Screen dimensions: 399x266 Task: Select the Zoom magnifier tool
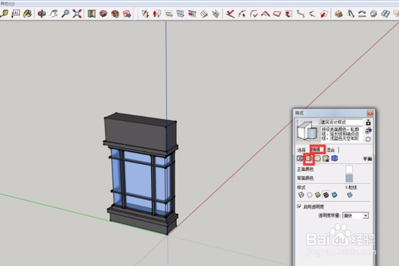click(x=65, y=13)
